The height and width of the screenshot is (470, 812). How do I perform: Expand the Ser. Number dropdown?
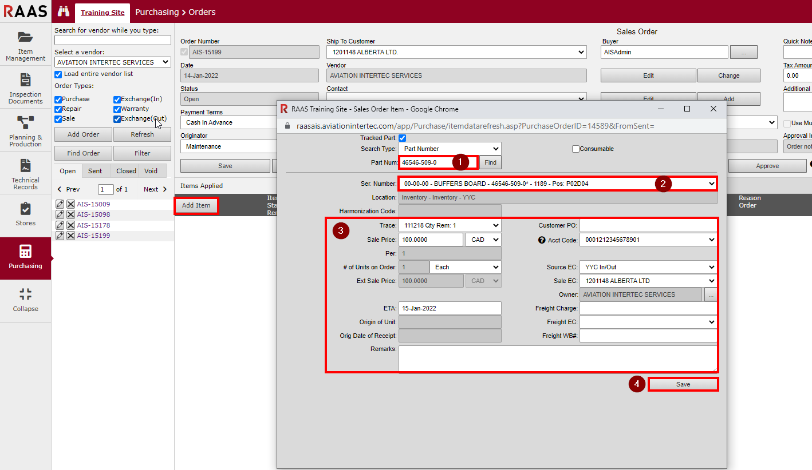tap(557, 184)
